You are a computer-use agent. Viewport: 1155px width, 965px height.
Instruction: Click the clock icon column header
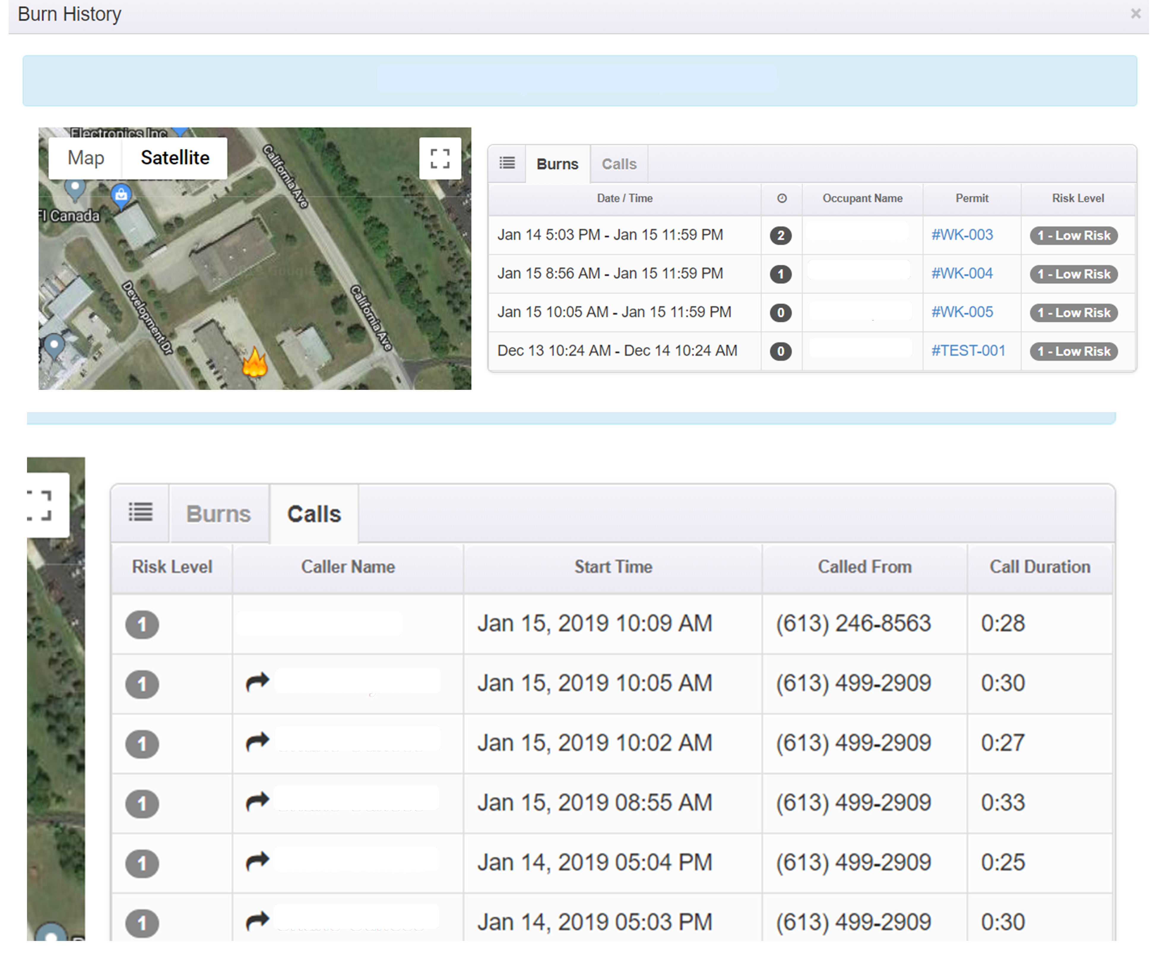(x=781, y=198)
